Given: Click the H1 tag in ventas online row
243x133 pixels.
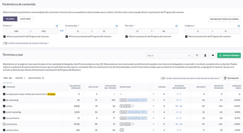Looking at the screenshot, I should (x=121, y=130).
